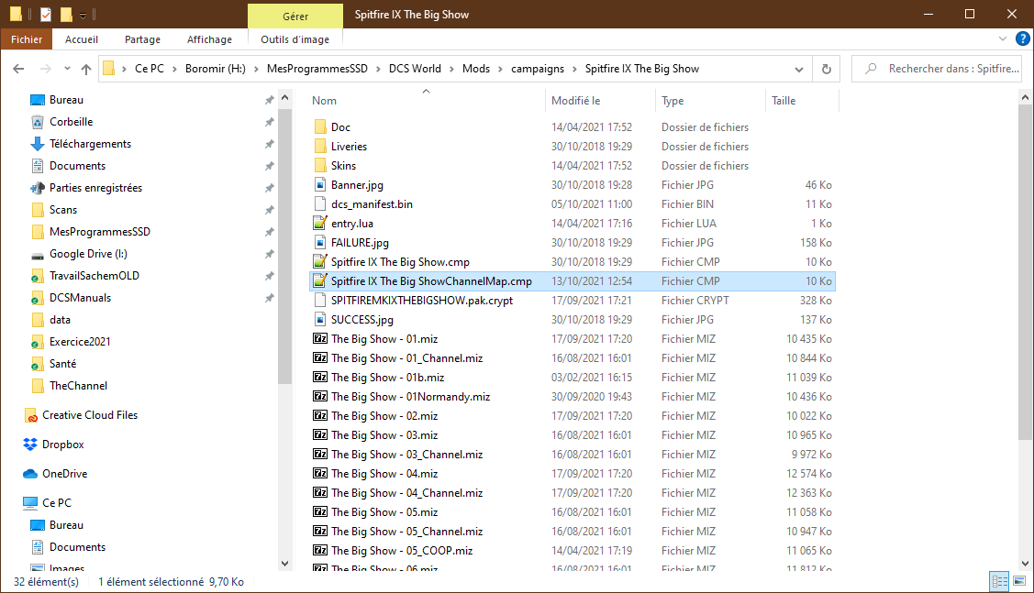Image resolution: width=1034 pixels, height=593 pixels.
Task: Toggle pin icon next to DCSManuals
Action: click(x=269, y=298)
